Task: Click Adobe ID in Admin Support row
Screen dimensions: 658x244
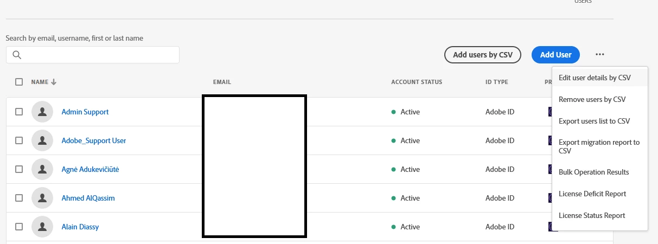Action: point(500,112)
